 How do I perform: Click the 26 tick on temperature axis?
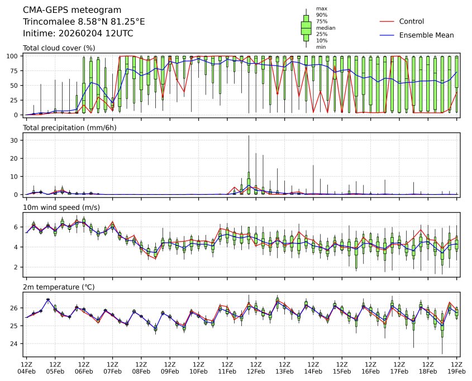[15, 308]
